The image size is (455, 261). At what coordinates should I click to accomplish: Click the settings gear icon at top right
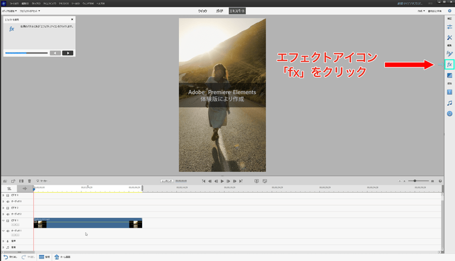pyautogui.click(x=449, y=11)
